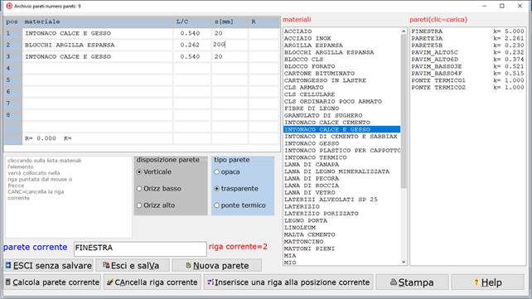
Task: Minimize the Archivio pareti window
Action: pyautogui.click(x=484, y=6)
